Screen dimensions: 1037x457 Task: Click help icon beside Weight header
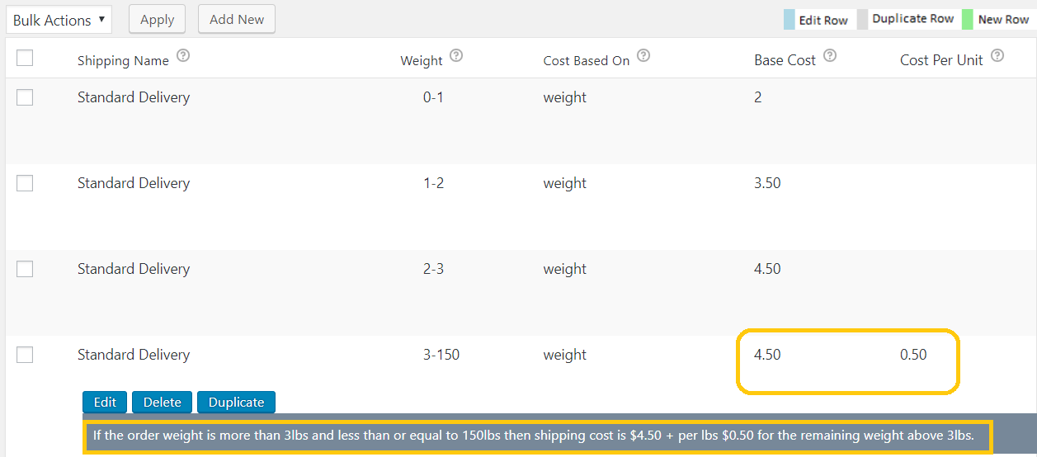(456, 56)
